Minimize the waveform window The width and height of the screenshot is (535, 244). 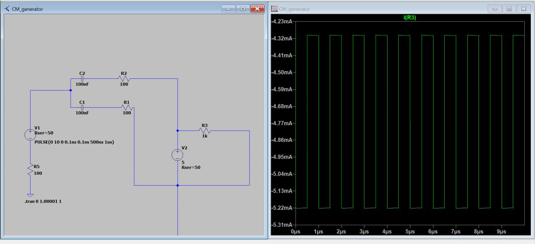click(x=496, y=9)
